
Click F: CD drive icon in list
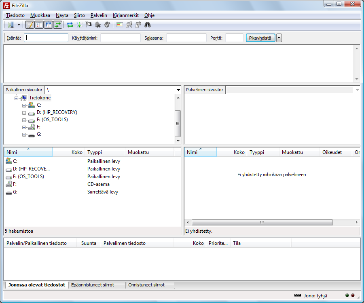(9, 184)
